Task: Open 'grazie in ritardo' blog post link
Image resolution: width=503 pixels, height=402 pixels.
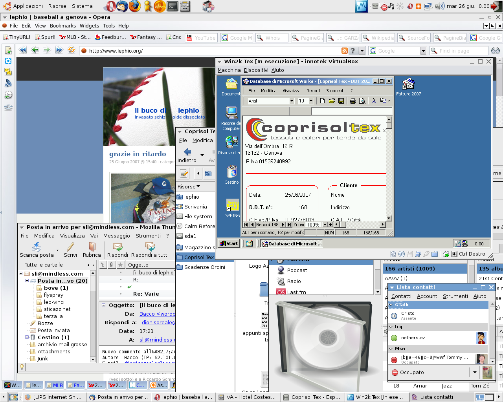Action: tap(138, 154)
